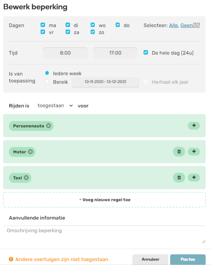Focus the Omschrijving beperking text field
The height and width of the screenshot is (265, 211).
(104, 235)
